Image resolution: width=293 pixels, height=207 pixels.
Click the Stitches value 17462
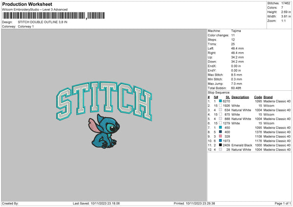click(286, 3)
